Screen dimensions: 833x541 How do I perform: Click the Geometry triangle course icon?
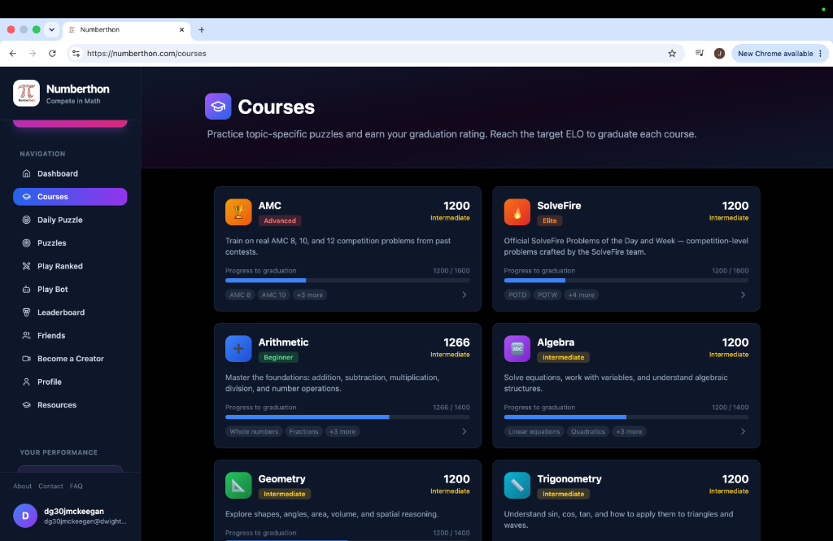click(238, 485)
